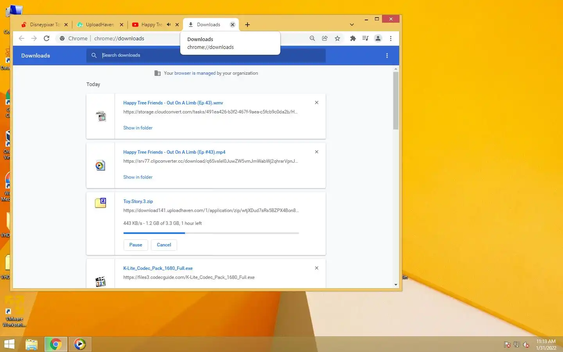Close the Disneypixar tab
The width and height of the screenshot is (563, 352).
click(66, 25)
